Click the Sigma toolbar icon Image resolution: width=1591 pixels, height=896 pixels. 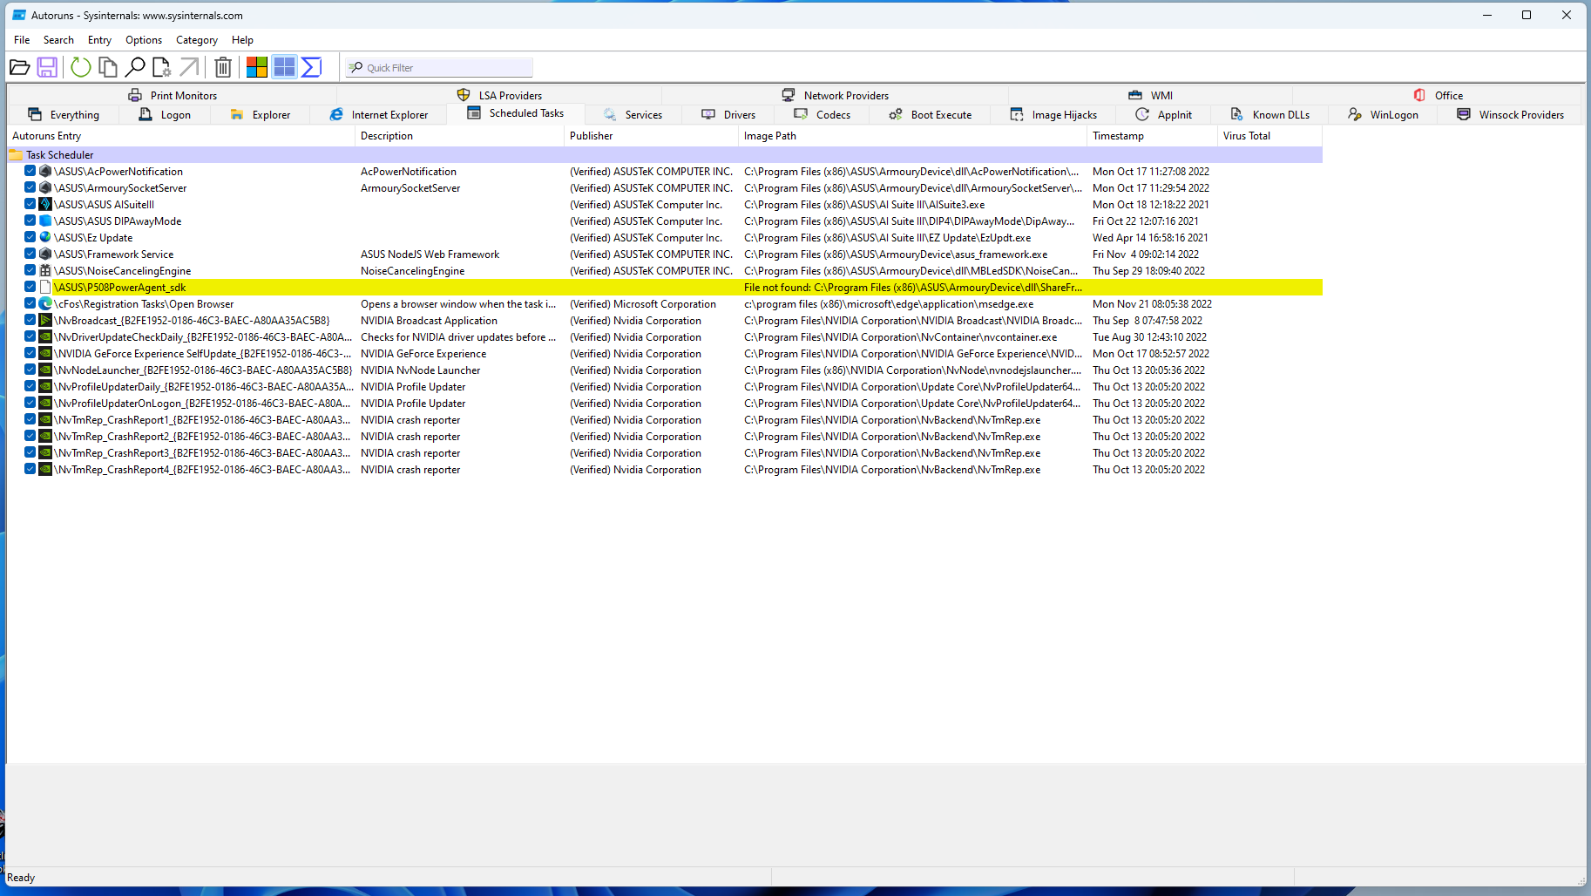pyautogui.click(x=311, y=67)
